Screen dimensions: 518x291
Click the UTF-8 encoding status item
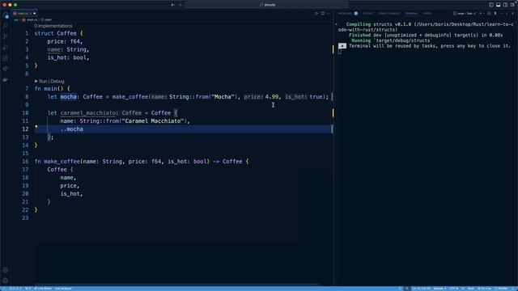453,289
